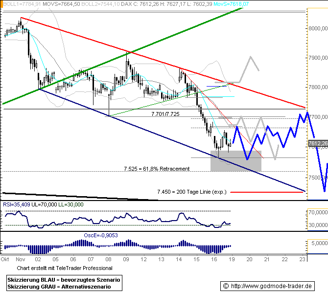Viewport: 328px width, 292px height.
Task: Click the 7700,00 price axis label
Action: coord(318,116)
